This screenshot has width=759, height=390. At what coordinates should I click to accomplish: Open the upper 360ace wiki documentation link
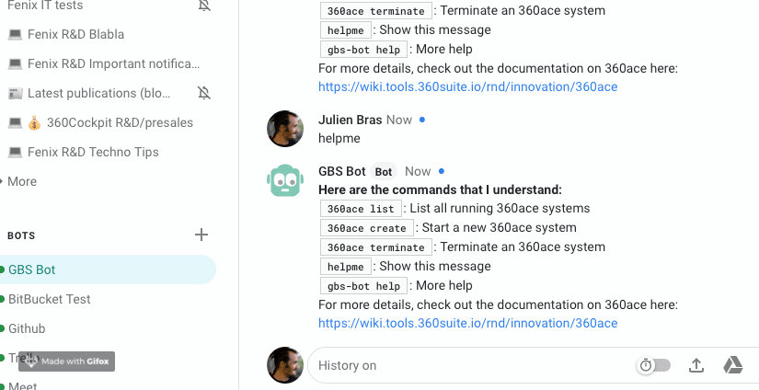pos(467,87)
